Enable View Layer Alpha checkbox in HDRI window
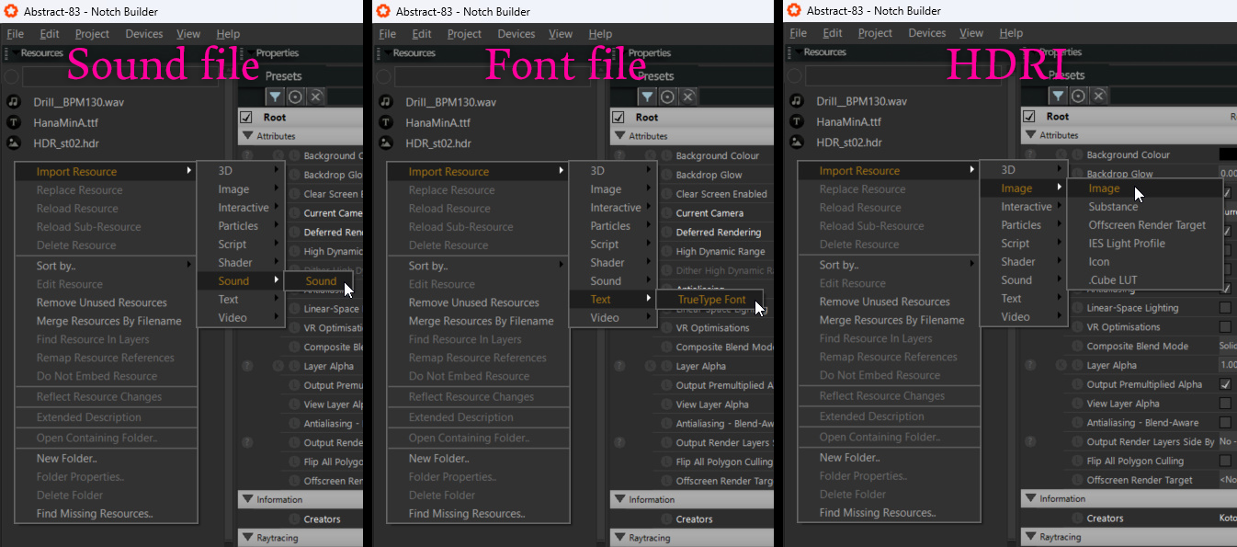Screen dimensions: 1237x547 point(1225,404)
